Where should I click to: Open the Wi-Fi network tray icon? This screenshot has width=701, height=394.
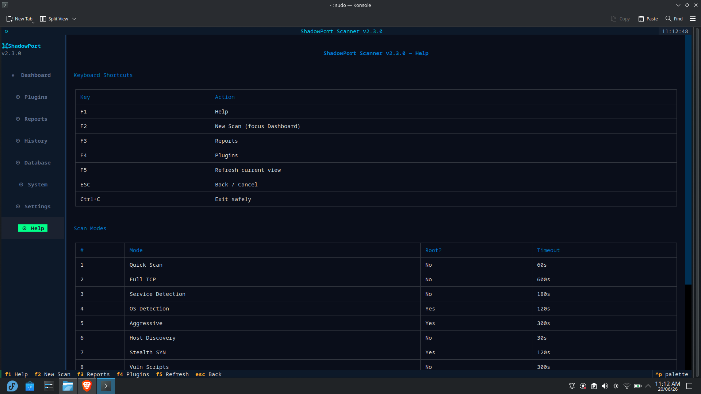pos(627,386)
